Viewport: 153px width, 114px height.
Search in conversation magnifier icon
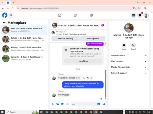[x=133, y=45]
